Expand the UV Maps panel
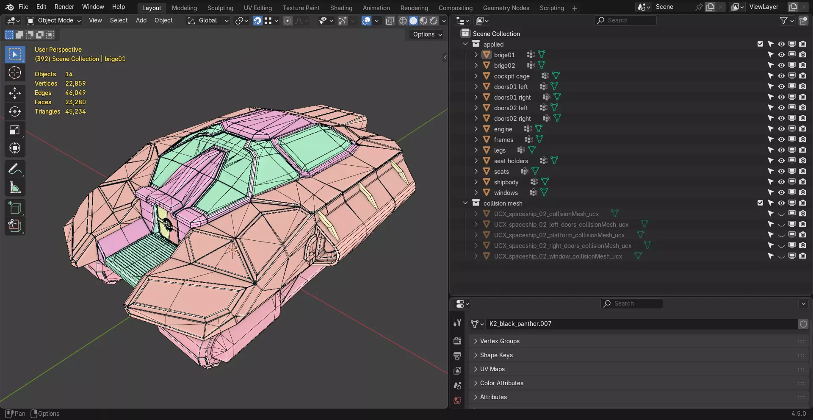The image size is (813, 420). coord(639,369)
